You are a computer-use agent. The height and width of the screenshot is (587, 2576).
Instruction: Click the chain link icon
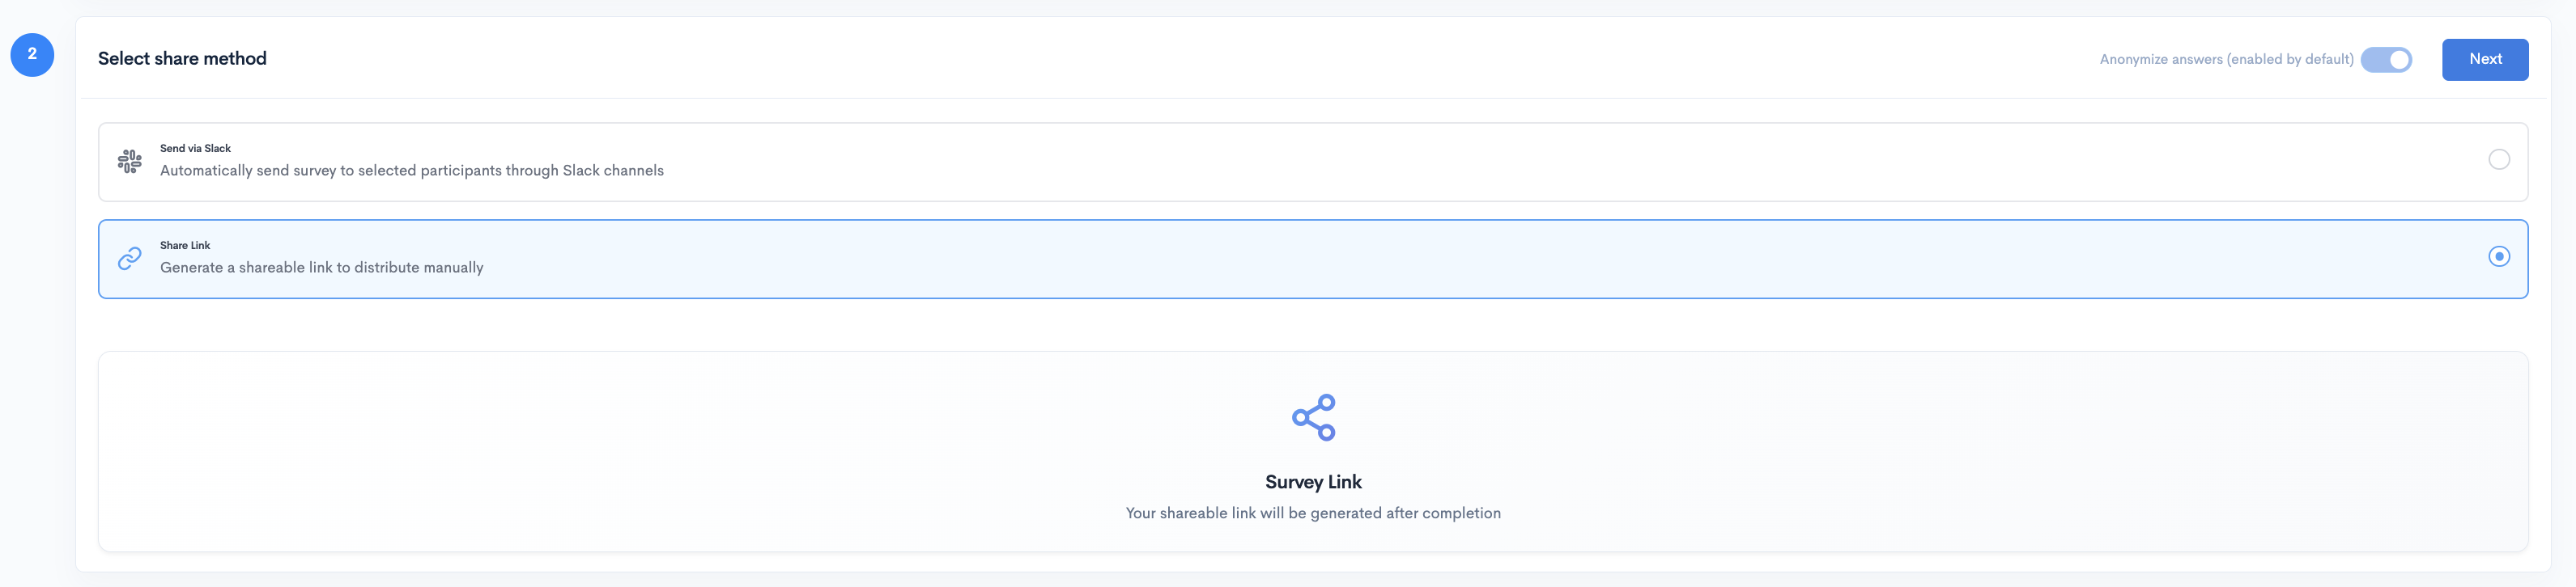(x=130, y=259)
